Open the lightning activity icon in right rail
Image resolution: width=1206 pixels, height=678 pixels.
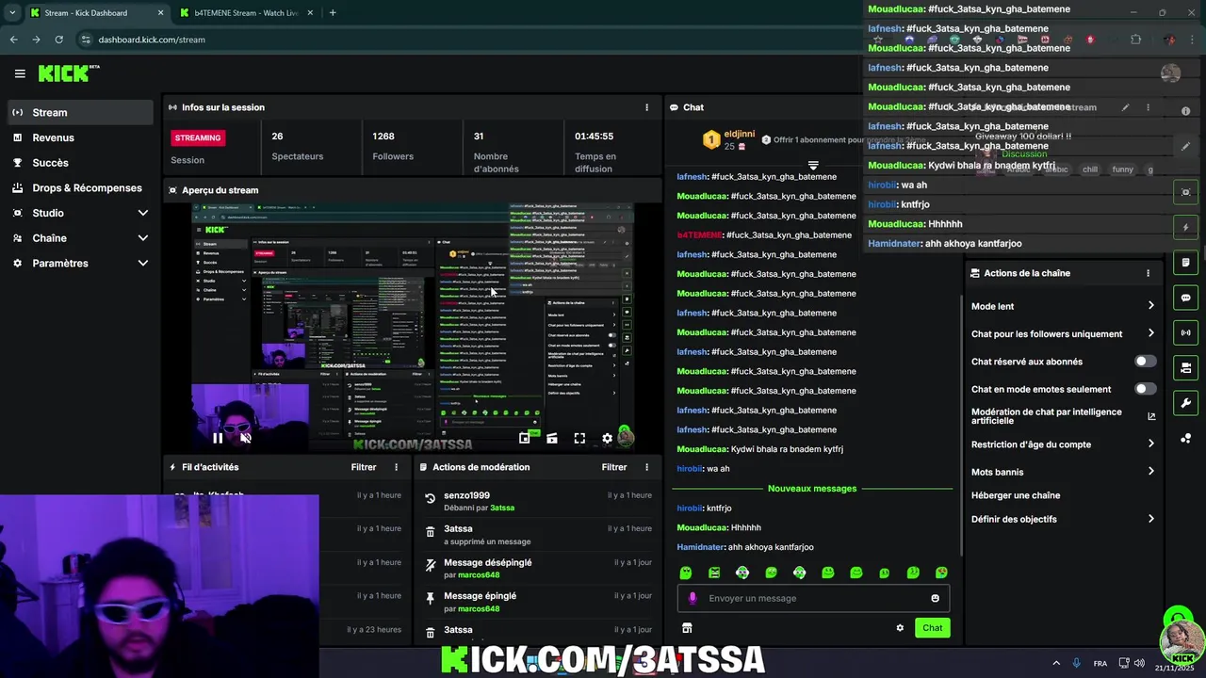(1185, 227)
